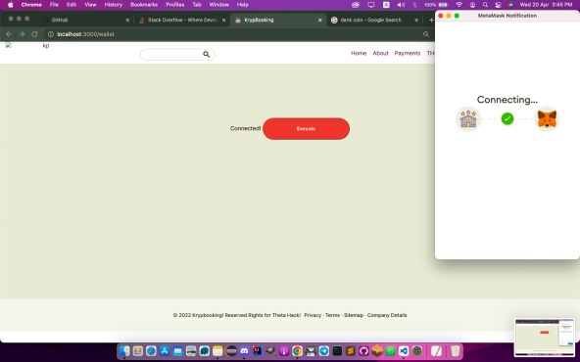580x362 pixels.
Task: Click the date and time in menu bar
Action: [546, 5]
